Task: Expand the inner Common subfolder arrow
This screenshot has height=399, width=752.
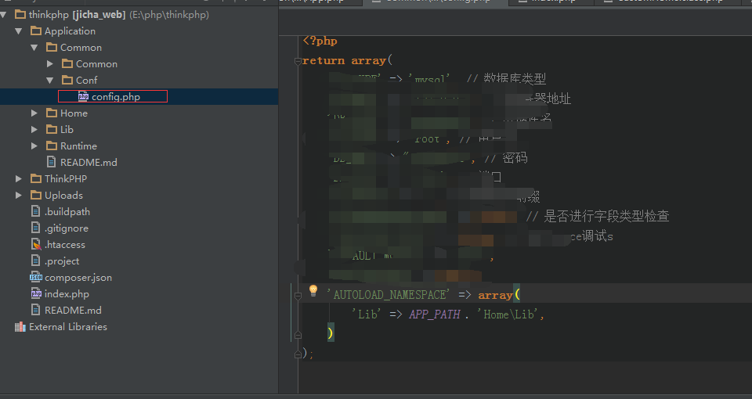Action: pos(50,63)
